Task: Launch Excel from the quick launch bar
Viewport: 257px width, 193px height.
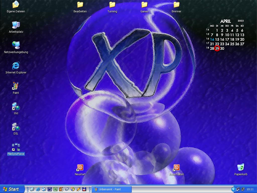Action: tap(55, 189)
